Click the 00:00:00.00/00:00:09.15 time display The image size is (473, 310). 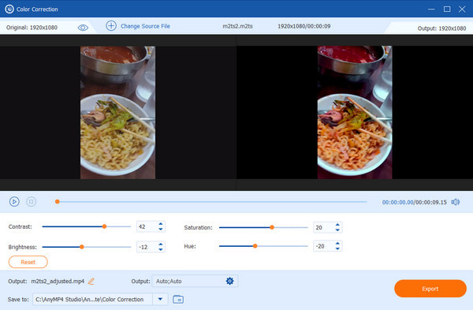(414, 202)
